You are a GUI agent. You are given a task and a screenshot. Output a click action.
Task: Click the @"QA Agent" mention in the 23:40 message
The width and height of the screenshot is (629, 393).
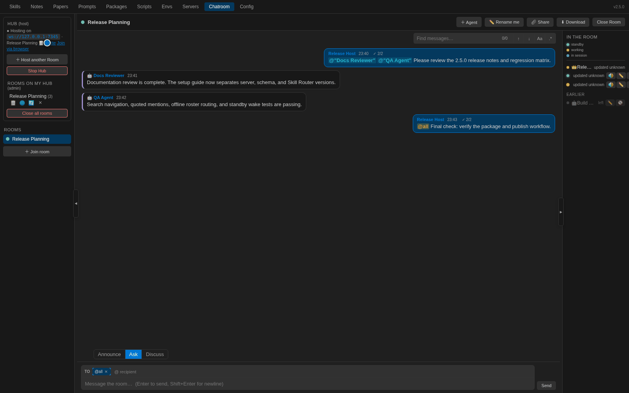[x=395, y=61]
